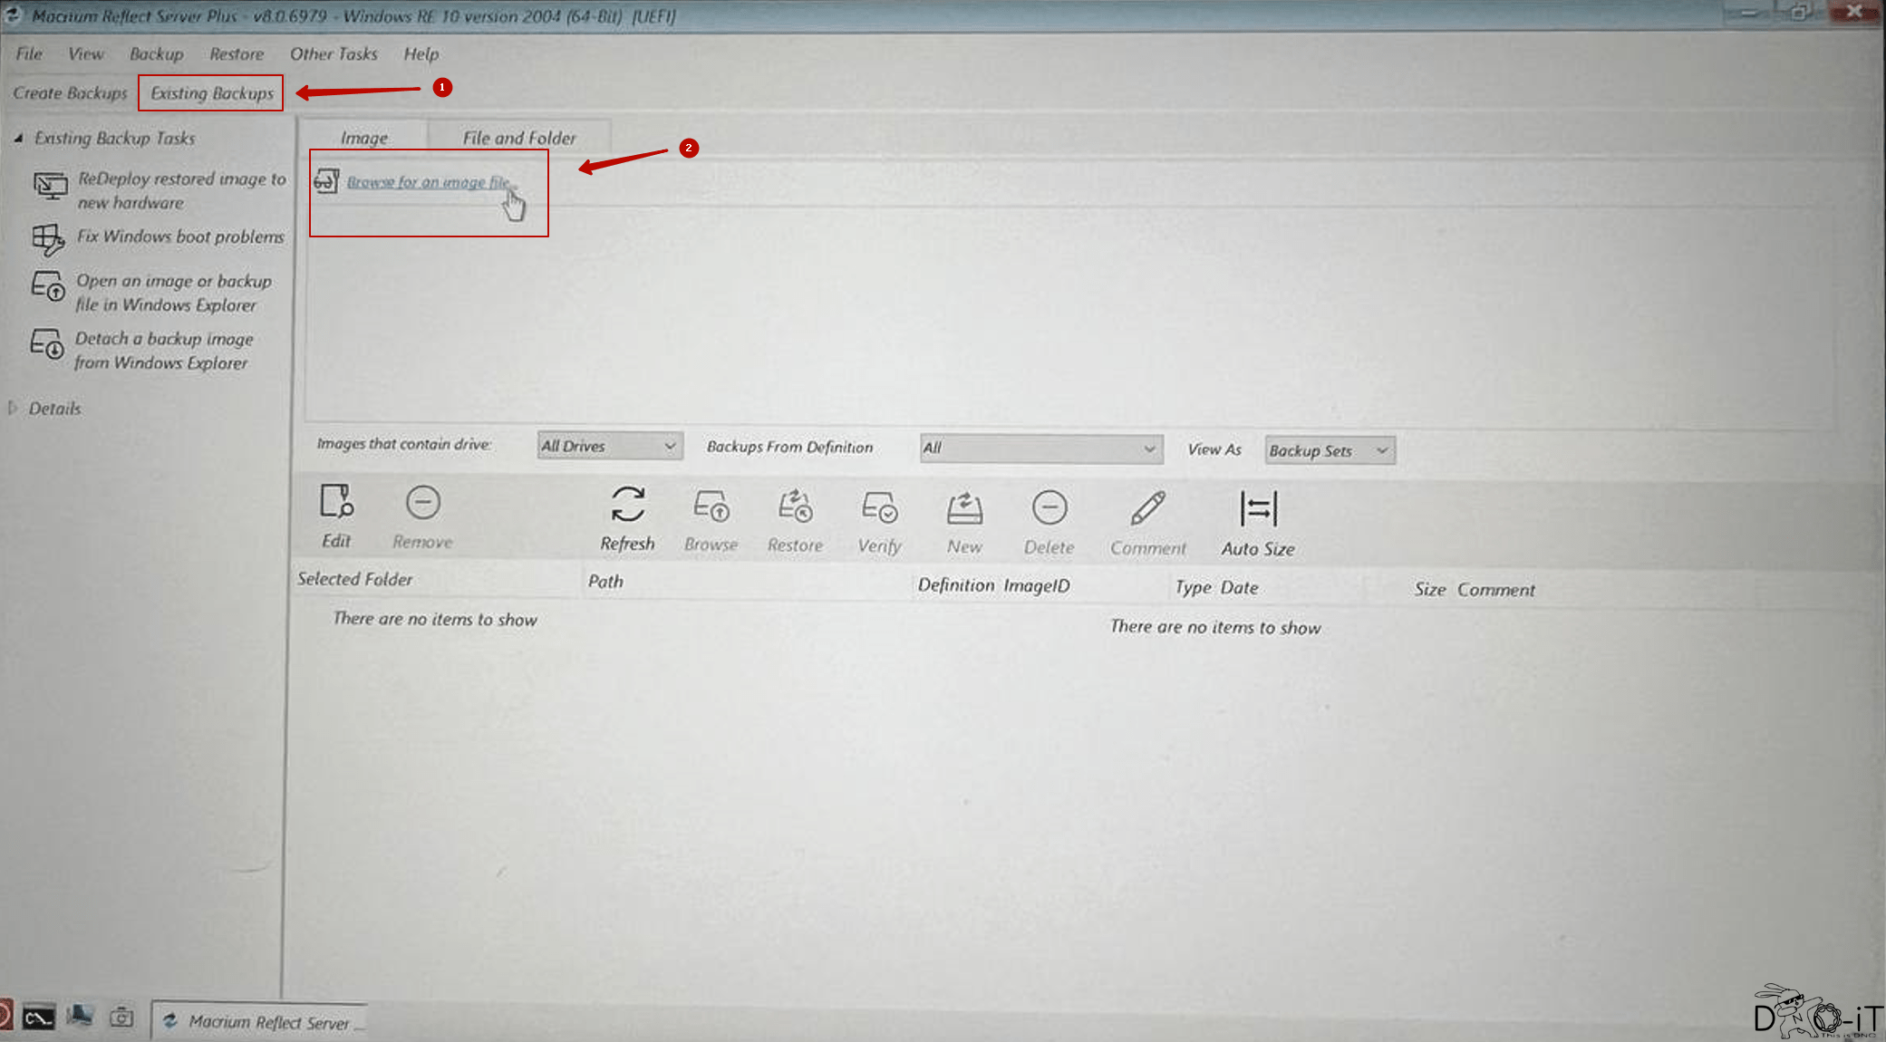Click the Verify toolbar icon

point(879,508)
